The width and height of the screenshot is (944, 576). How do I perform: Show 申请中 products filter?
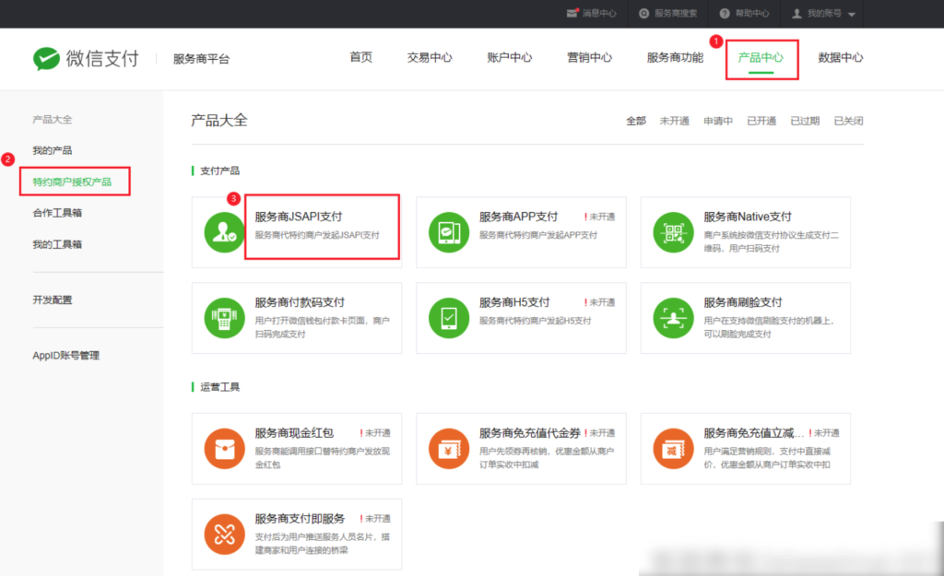tap(718, 121)
